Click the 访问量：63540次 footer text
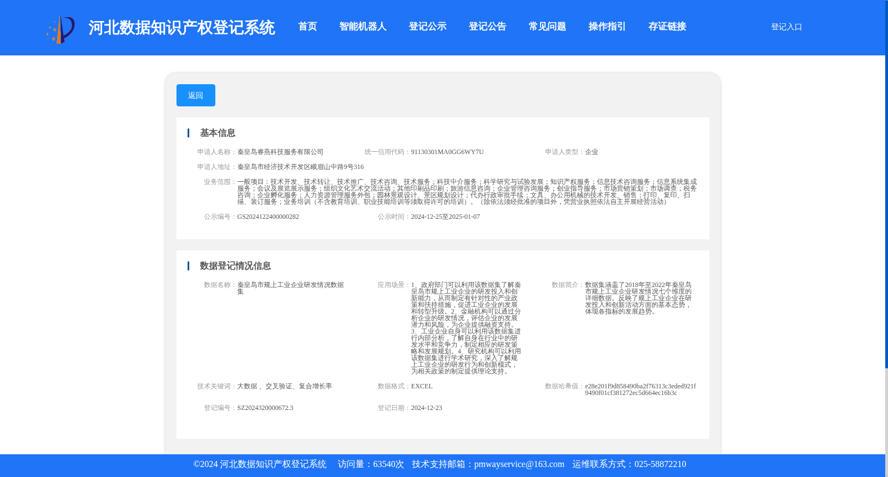 tap(371, 464)
